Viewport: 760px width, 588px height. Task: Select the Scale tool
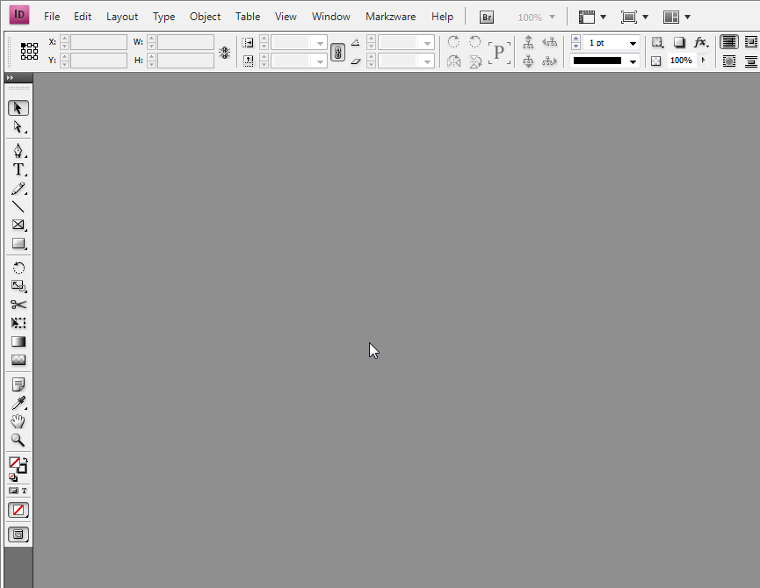[x=18, y=286]
